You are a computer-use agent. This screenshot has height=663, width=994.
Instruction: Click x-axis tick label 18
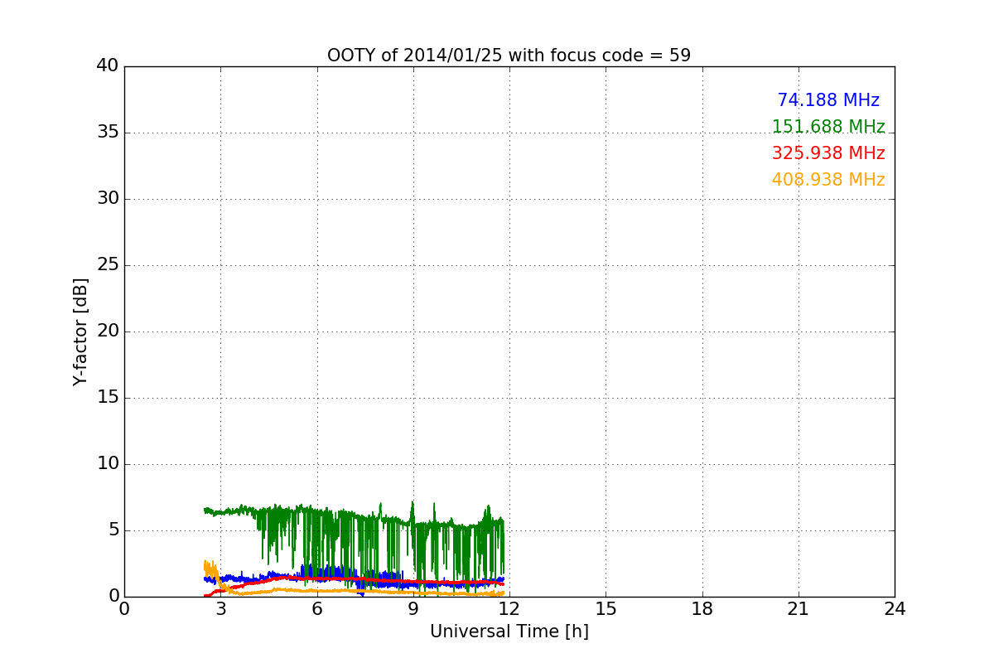pyautogui.click(x=702, y=609)
